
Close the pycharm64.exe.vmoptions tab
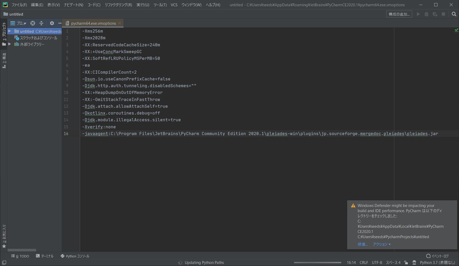coord(120,23)
